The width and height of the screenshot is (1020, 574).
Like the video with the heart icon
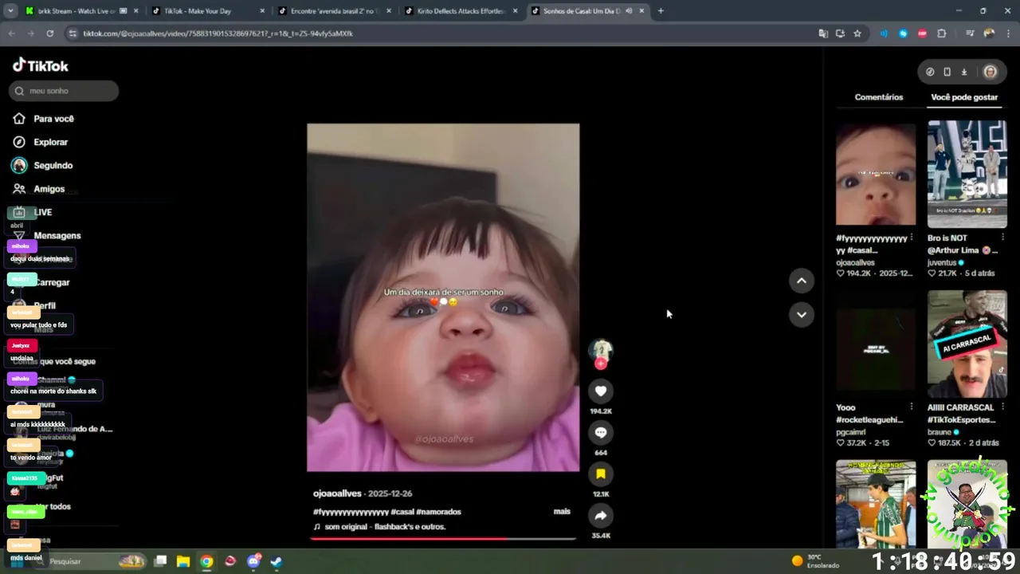click(x=601, y=391)
